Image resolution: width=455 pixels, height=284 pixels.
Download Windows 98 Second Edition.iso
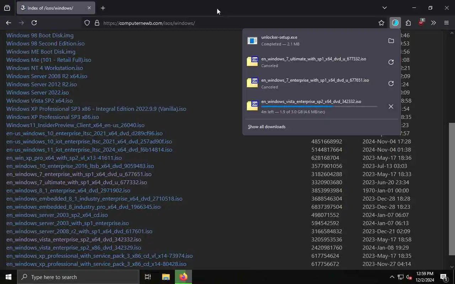[x=45, y=44]
